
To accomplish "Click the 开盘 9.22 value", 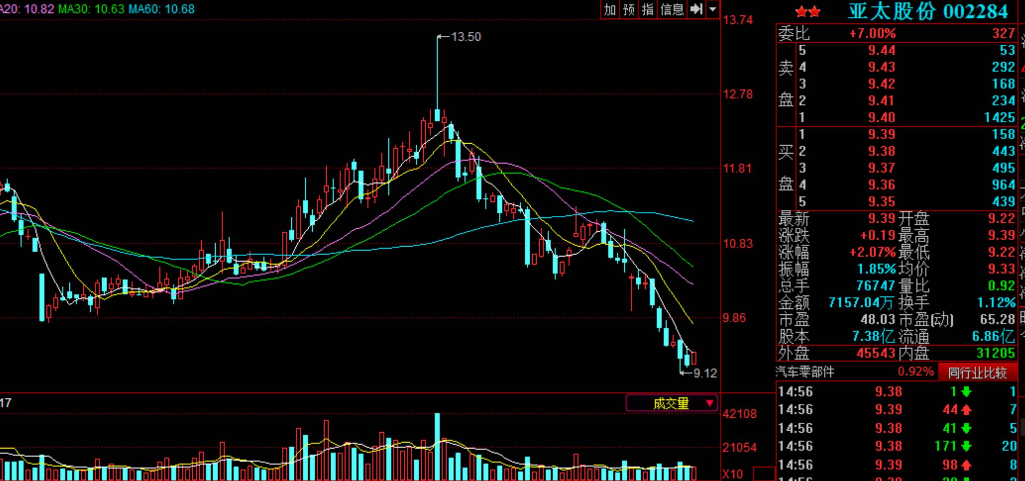I will tap(1002, 219).
